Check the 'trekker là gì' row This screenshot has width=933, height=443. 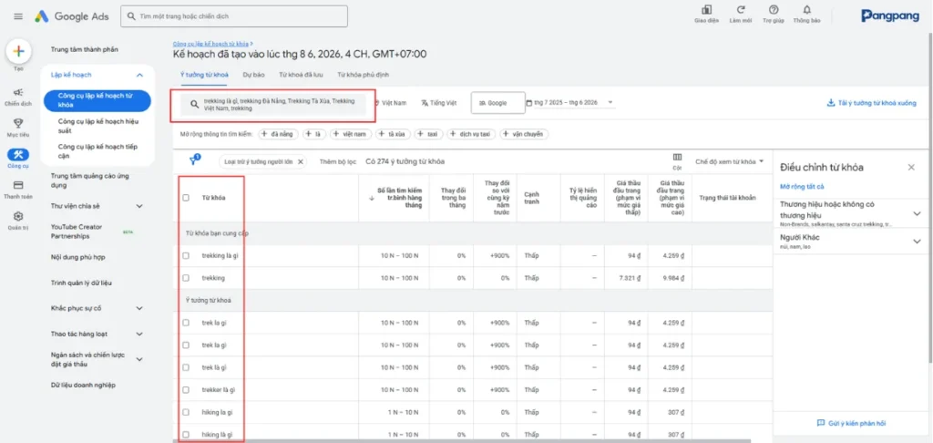pyautogui.click(x=186, y=390)
